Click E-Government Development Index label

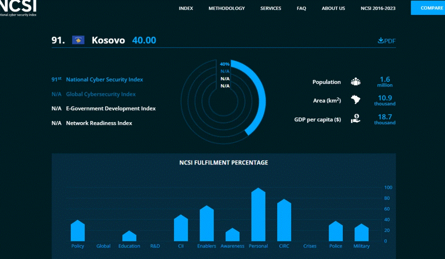click(x=111, y=108)
